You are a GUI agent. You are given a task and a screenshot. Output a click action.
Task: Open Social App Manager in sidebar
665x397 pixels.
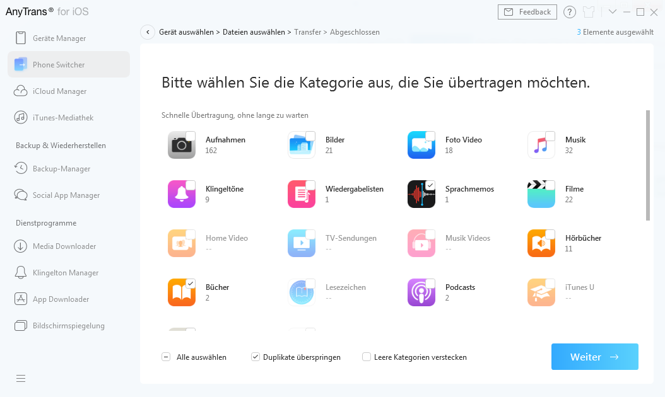pos(69,195)
